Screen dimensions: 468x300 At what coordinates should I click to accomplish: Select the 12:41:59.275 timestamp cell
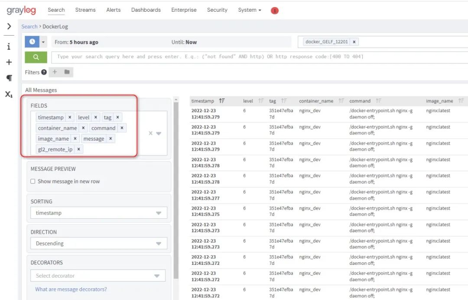point(205,211)
